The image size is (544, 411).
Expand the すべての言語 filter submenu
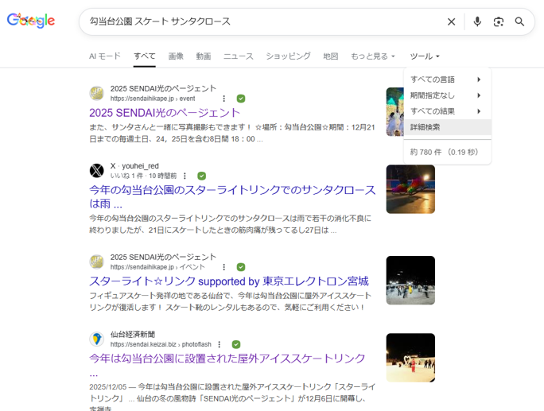[447, 79]
